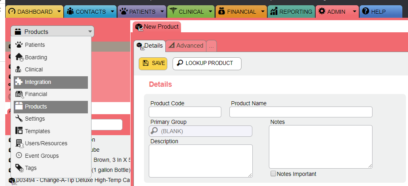Image resolution: width=408 pixels, height=186 pixels.
Task: Click the Integration puzzle piece icon
Action: coord(19,82)
